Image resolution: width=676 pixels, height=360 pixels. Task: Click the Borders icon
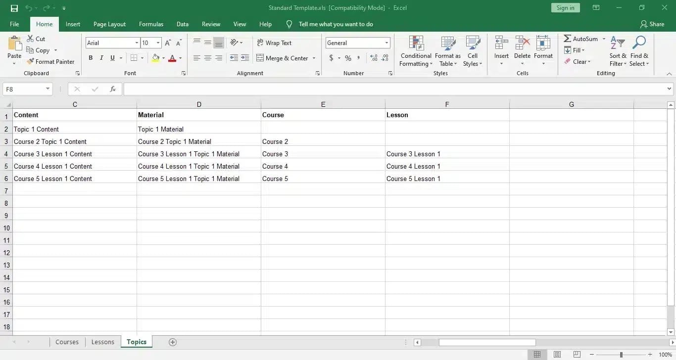pos(134,58)
